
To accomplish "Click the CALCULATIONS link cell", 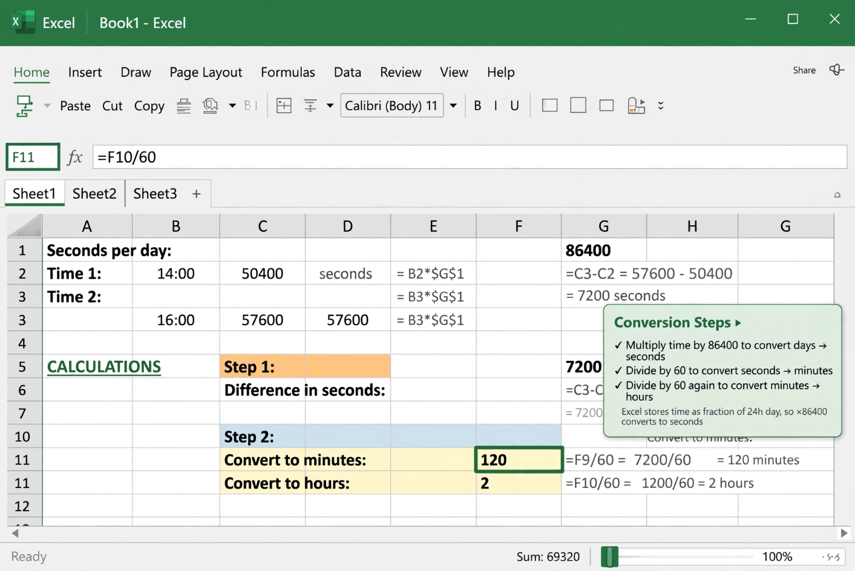I will (104, 367).
